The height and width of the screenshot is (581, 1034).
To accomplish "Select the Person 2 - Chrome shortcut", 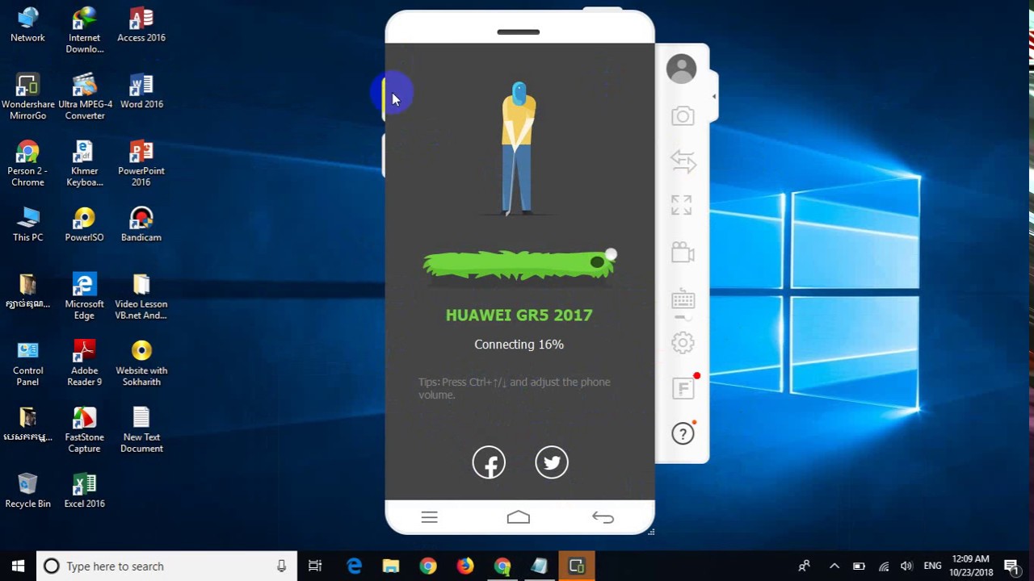I will (27, 164).
